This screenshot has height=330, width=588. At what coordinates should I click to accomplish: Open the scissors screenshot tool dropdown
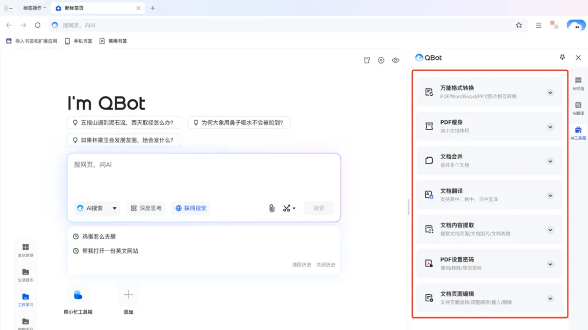(x=289, y=208)
